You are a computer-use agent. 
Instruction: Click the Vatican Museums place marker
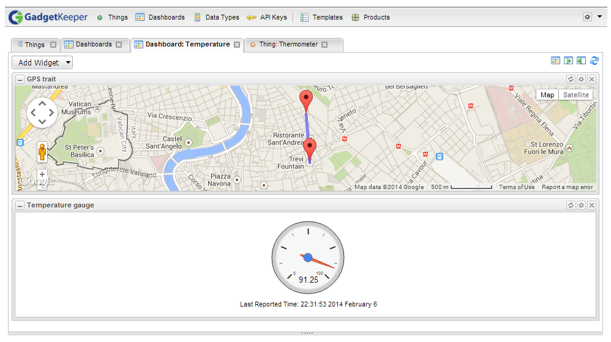click(x=97, y=108)
